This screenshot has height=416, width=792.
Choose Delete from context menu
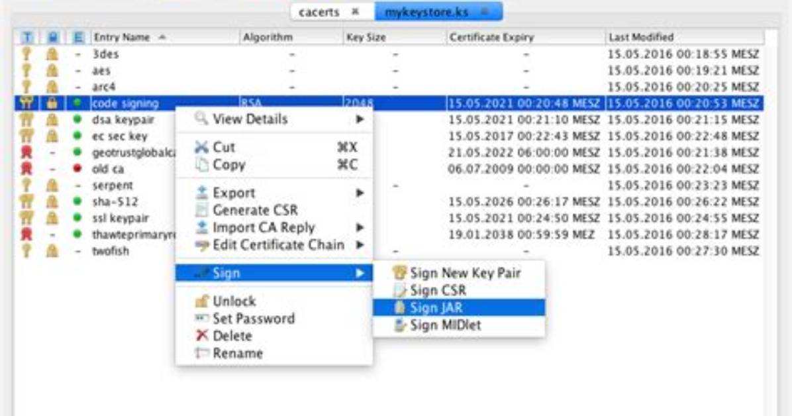(x=273, y=336)
